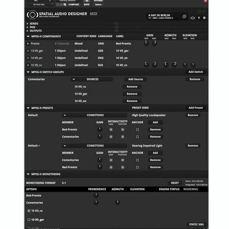Adjust Premix gain MAX knob
This screenshot has width=229, height=229.
pos(155,43)
